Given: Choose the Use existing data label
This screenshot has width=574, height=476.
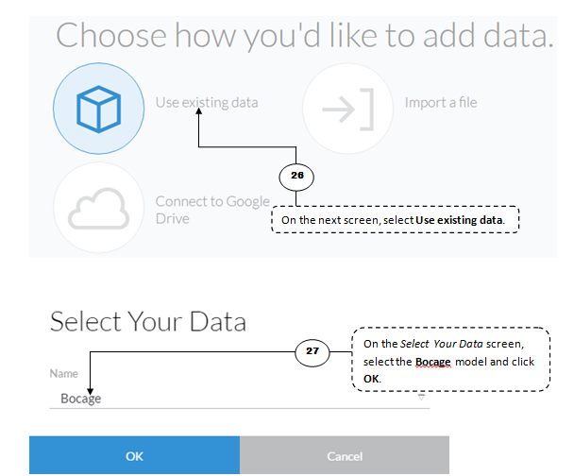Looking at the screenshot, I should (207, 103).
